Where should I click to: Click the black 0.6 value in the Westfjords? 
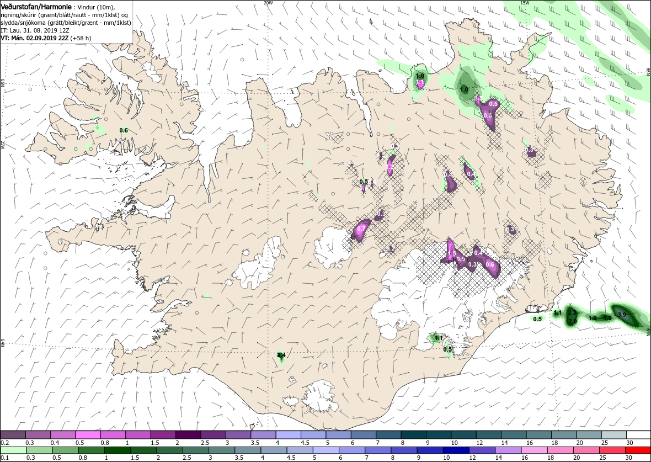point(124,130)
